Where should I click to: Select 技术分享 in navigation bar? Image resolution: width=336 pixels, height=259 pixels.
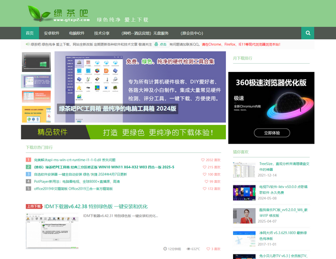101,33
